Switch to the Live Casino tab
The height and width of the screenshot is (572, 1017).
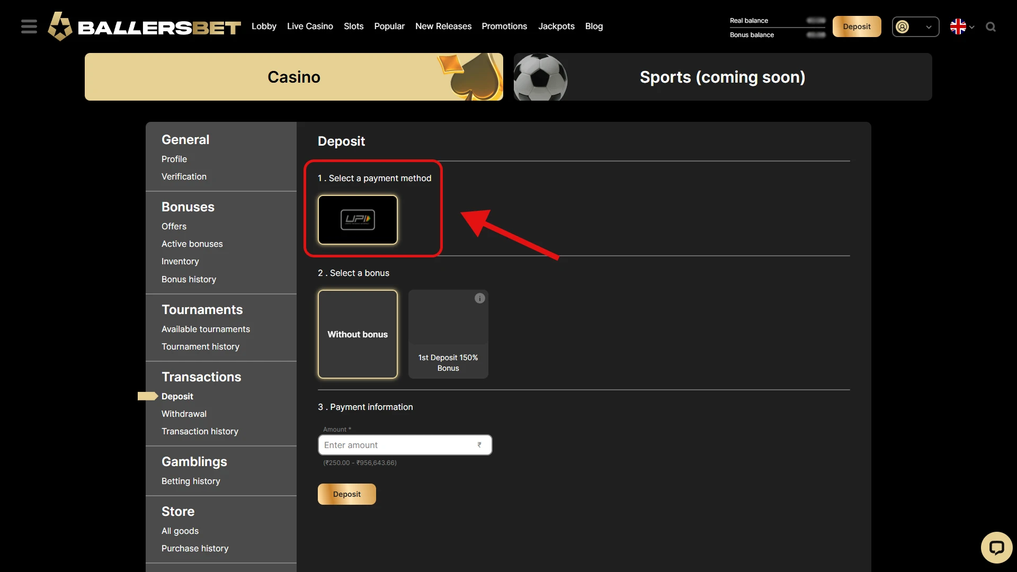[x=309, y=26]
